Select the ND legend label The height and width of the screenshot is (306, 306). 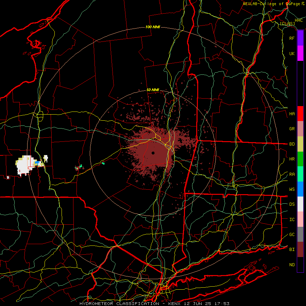(292, 265)
